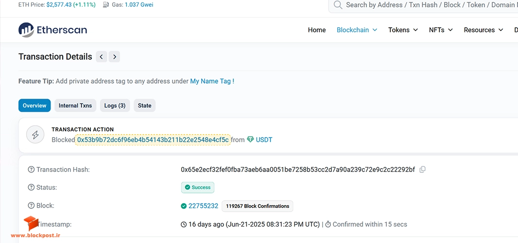Expand the Blockchain dropdown menu
518x243 pixels.
pyautogui.click(x=357, y=30)
